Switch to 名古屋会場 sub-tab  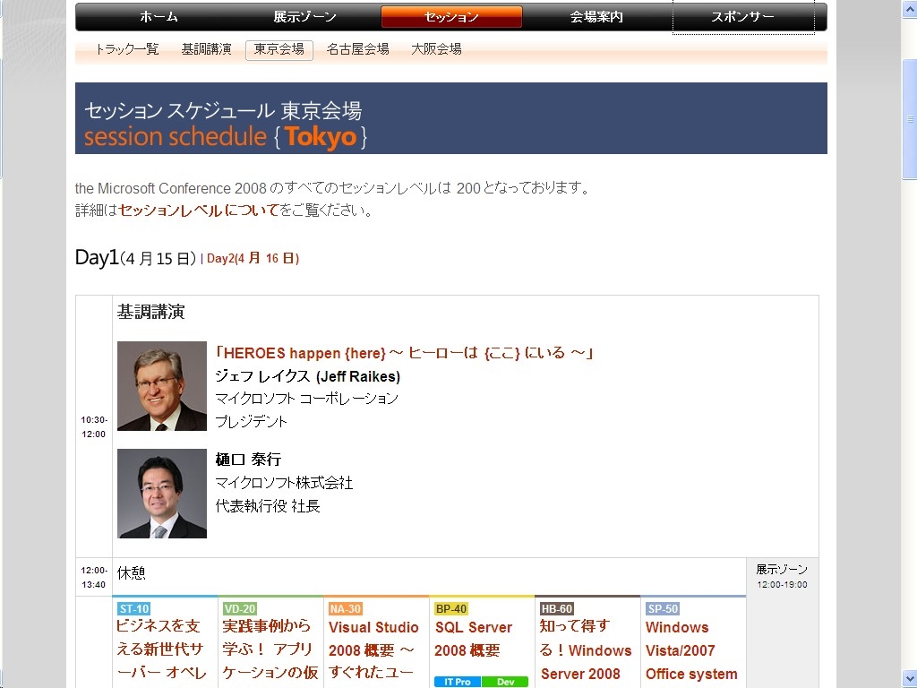358,49
